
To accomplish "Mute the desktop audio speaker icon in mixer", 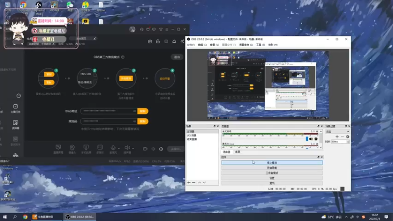I will [311, 139].
